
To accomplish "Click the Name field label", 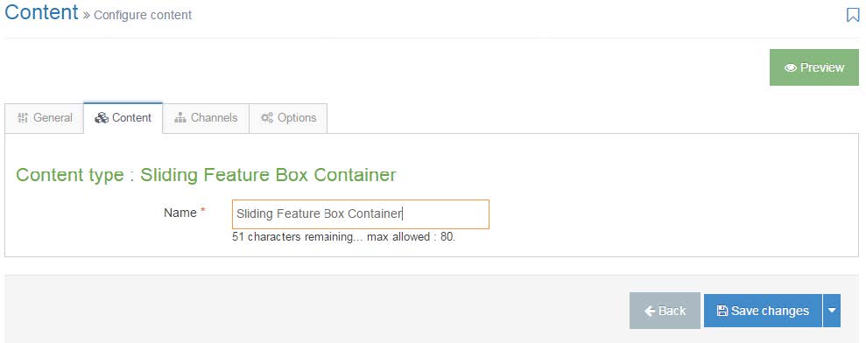I will (x=180, y=213).
